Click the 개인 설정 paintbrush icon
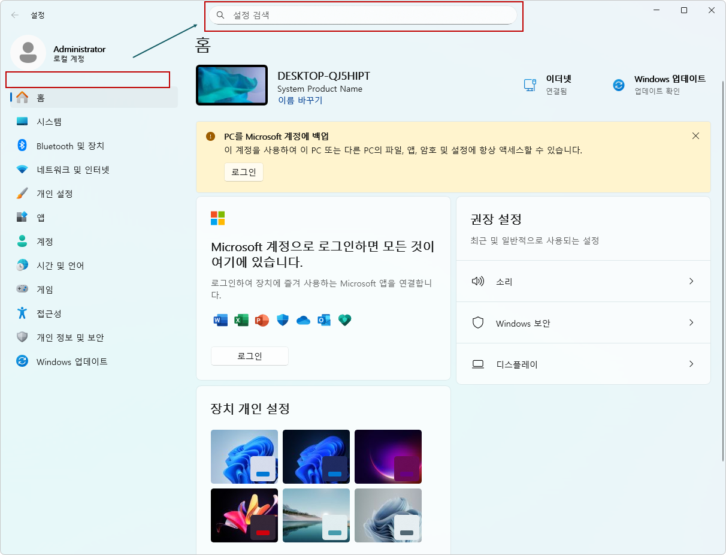This screenshot has height=555, width=726. (22, 194)
